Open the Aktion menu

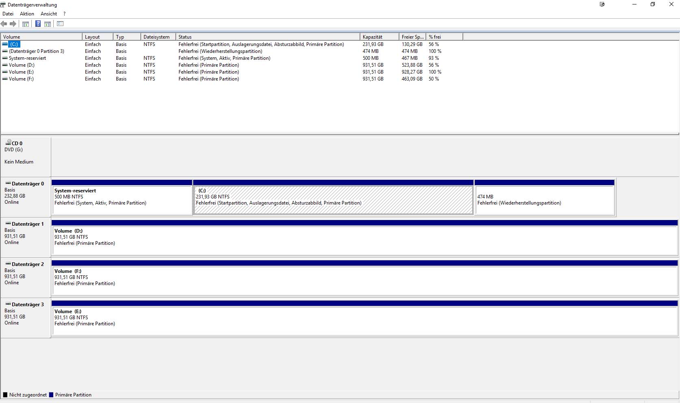(27, 14)
